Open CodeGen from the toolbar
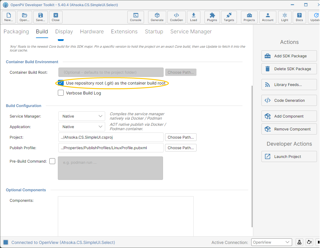This screenshot has width=326, height=248. coord(176,17)
